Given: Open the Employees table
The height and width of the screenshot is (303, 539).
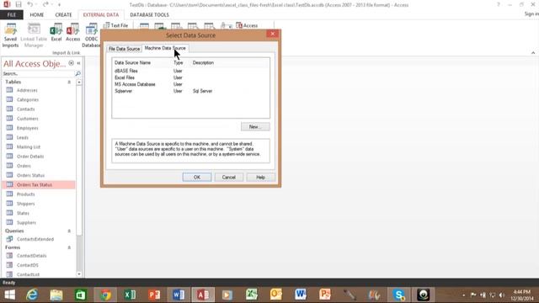Looking at the screenshot, I should pyautogui.click(x=28, y=128).
